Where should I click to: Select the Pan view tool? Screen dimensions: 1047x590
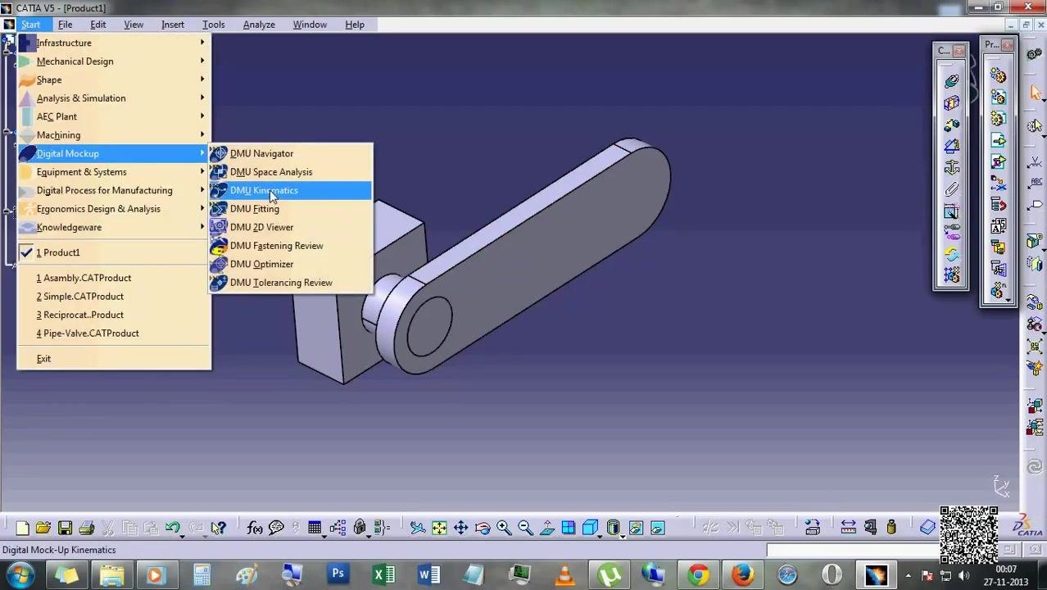460,528
